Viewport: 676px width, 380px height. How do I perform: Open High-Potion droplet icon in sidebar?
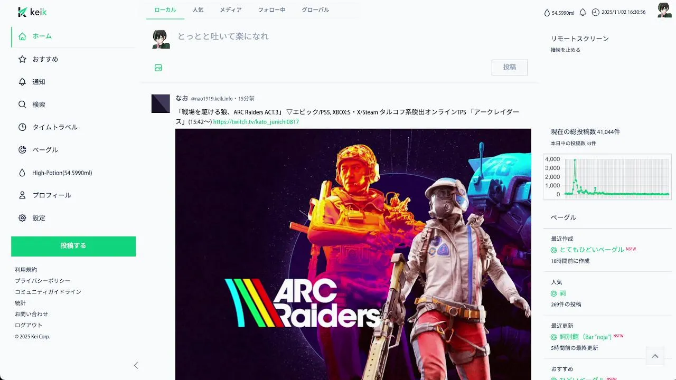[22, 173]
